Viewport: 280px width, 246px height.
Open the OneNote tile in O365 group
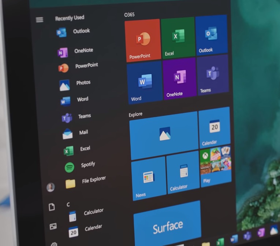tap(180, 79)
